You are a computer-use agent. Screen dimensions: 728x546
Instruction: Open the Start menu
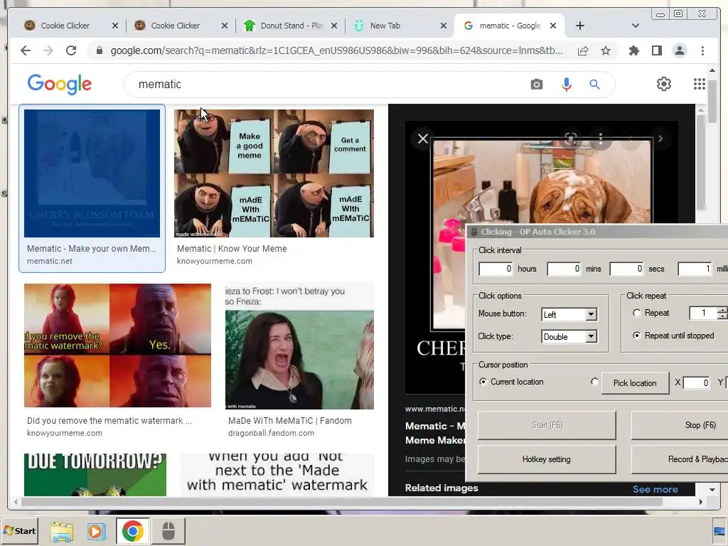(x=19, y=531)
